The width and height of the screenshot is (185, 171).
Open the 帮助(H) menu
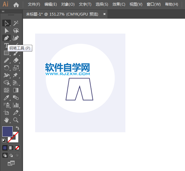(171, 4)
